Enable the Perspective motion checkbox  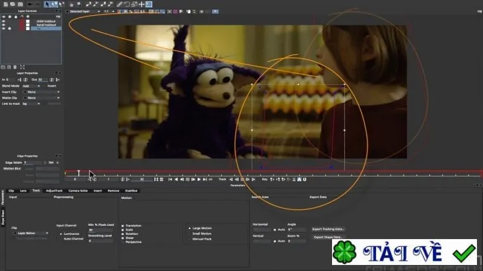point(123,242)
